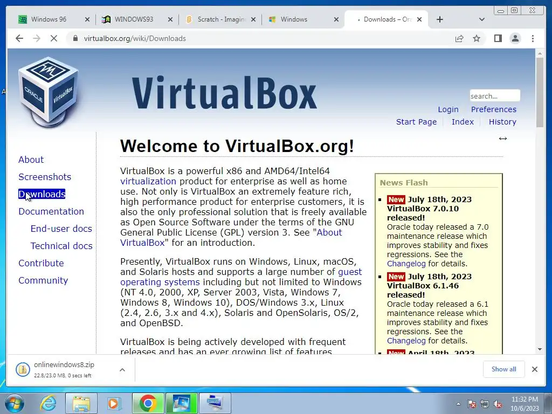Open the Preferences link

click(494, 109)
